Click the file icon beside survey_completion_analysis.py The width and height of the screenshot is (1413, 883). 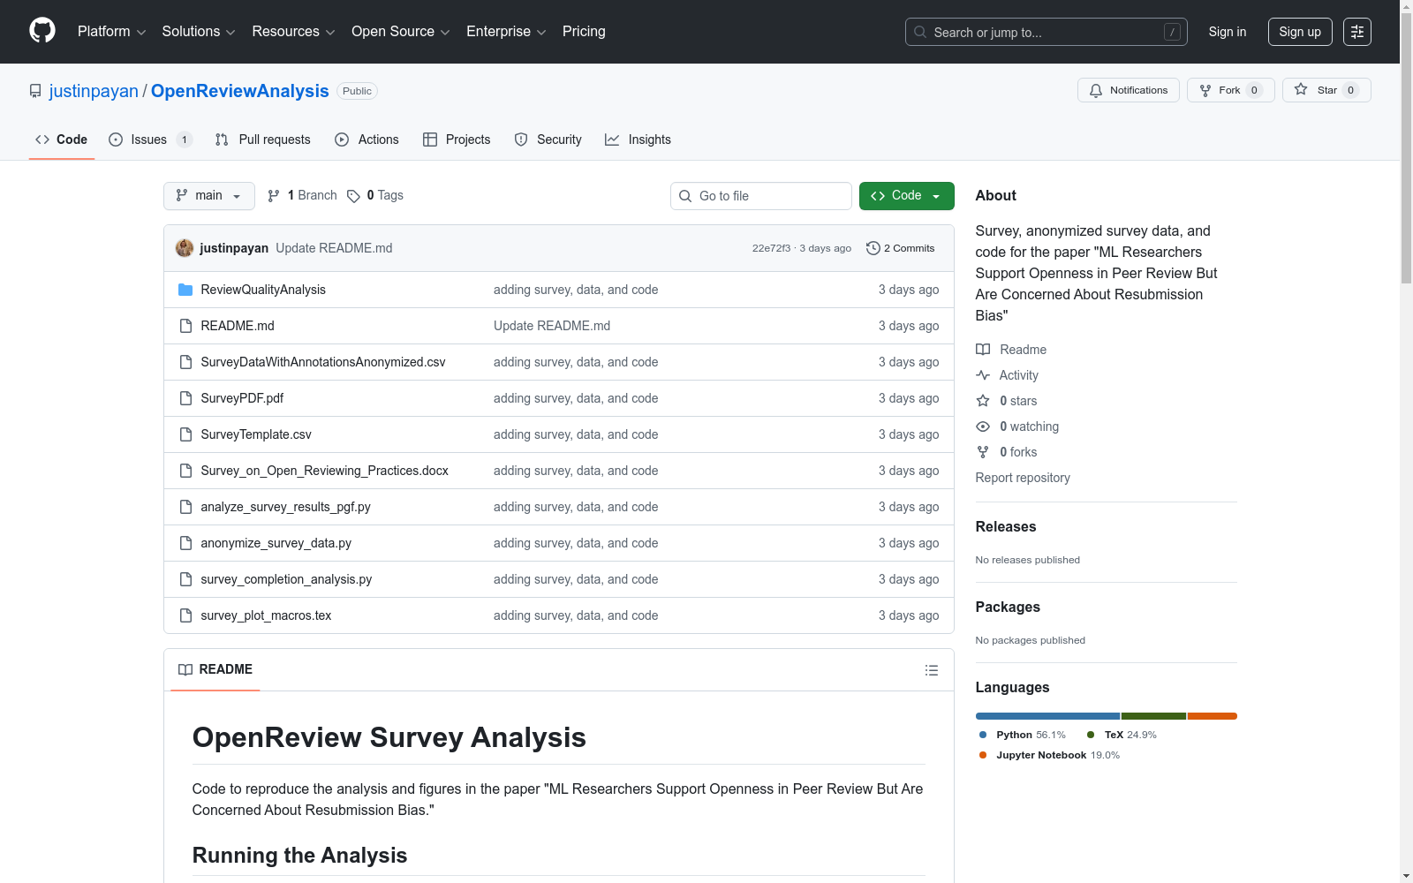click(185, 579)
